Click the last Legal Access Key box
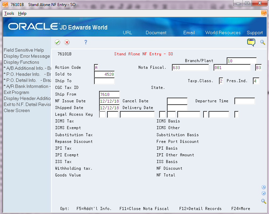The height and width of the screenshot is (214, 269). click(x=236, y=114)
